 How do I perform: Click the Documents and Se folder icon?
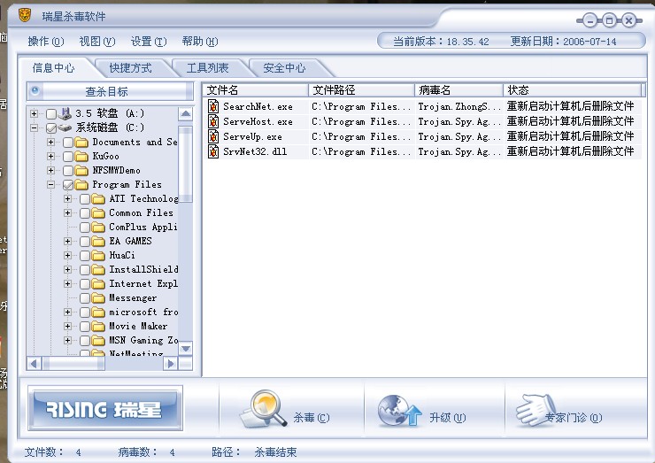[81, 142]
